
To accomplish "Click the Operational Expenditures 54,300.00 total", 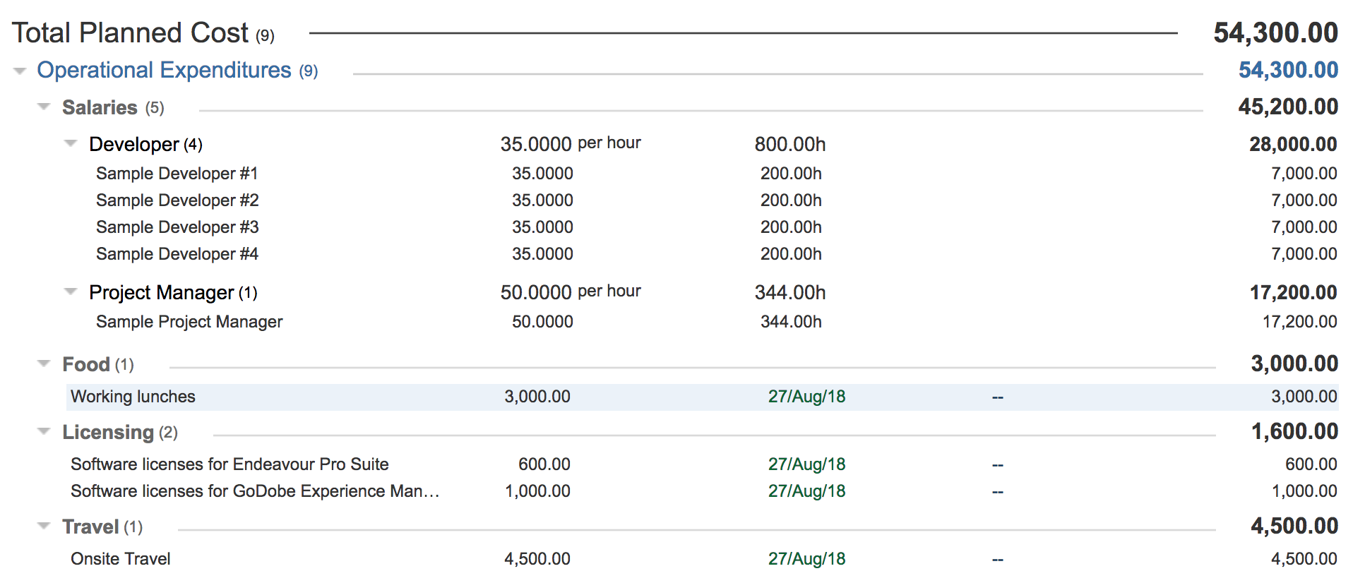I will click(1287, 70).
